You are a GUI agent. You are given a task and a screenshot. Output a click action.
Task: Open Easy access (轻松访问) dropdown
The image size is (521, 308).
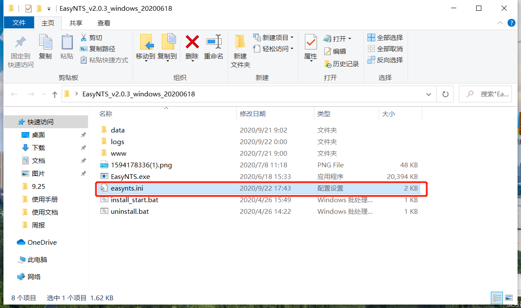point(273,49)
